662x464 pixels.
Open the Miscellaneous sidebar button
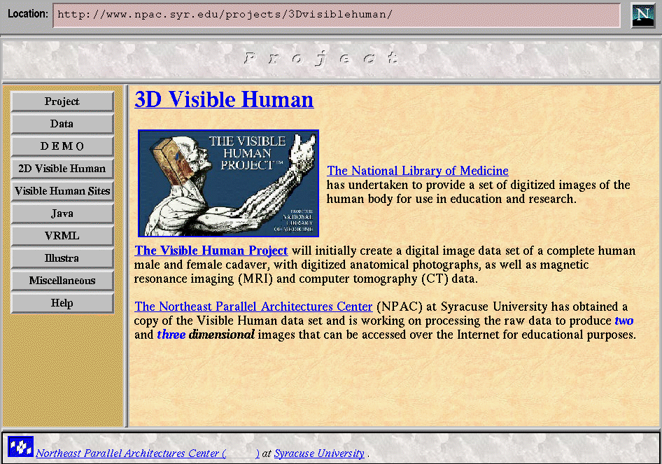tap(62, 281)
